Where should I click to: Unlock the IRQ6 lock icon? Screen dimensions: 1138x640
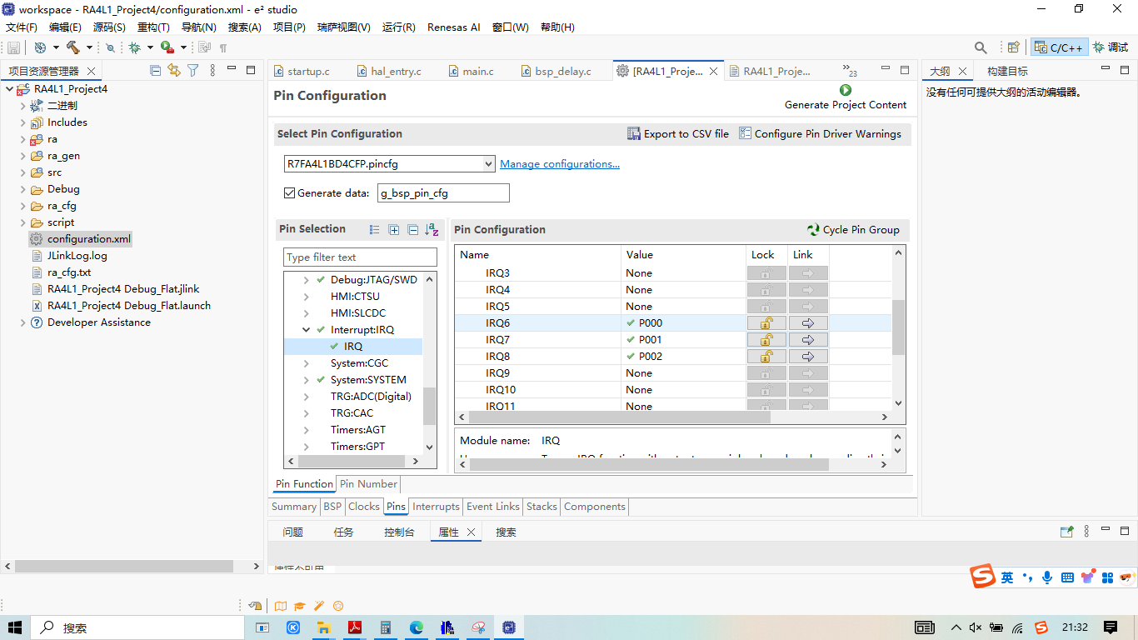(766, 323)
